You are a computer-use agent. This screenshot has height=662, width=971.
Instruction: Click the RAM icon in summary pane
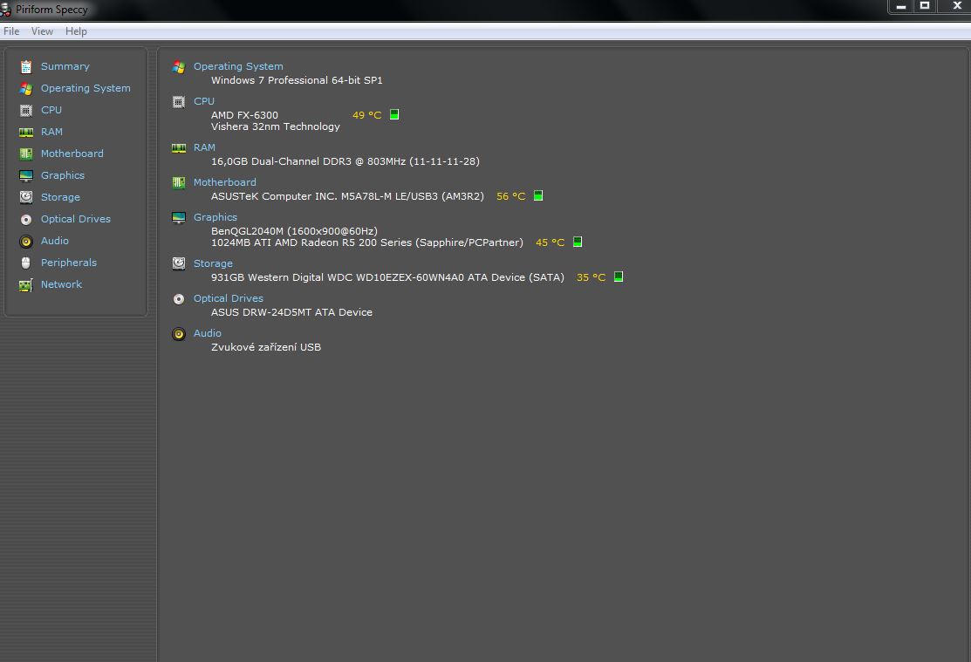tap(178, 148)
